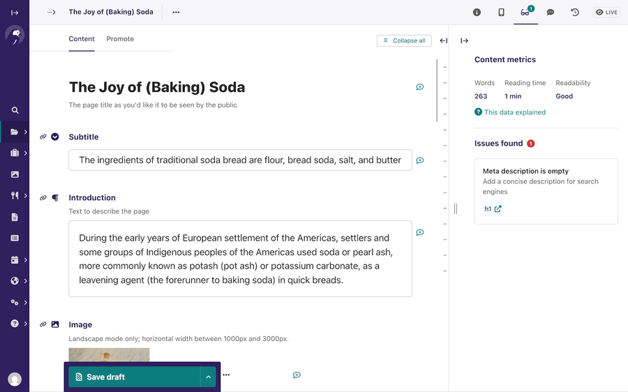The width and height of the screenshot is (628, 392).
Task: Open the header three-dots actions menu
Action: point(176,12)
